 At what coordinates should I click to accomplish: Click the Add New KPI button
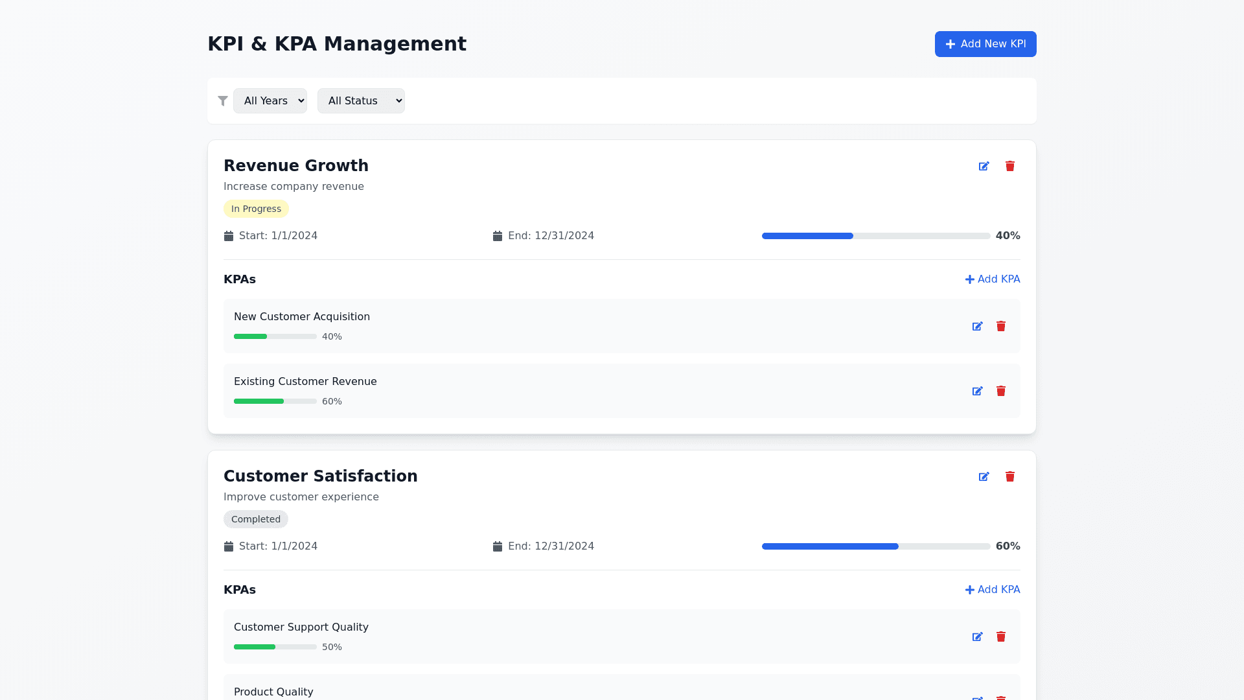(985, 44)
